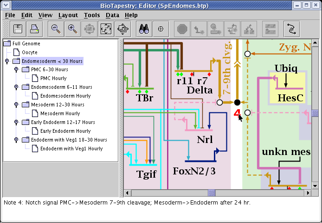The width and height of the screenshot is (322, 223).
Task: Click the center crosshair toolbar icon
Action: [x=161, y=29]
